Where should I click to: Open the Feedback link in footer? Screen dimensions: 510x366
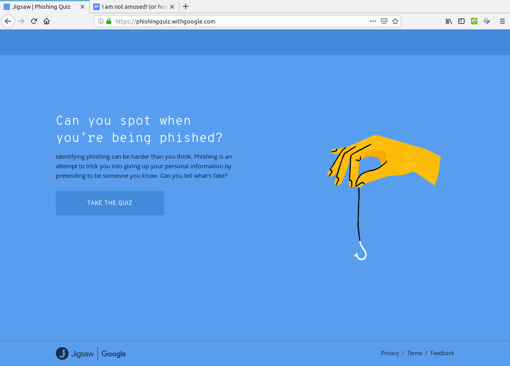pos(442,353)
